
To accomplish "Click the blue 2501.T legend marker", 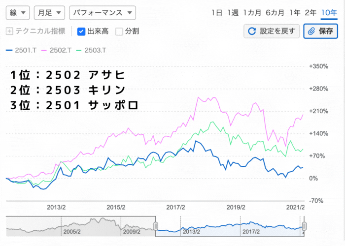I will click(x=9, y=50).
